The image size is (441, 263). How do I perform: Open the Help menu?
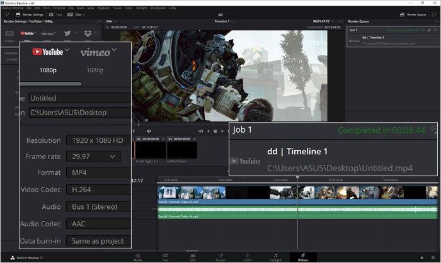pyautogui.click(x=173, y=8)
